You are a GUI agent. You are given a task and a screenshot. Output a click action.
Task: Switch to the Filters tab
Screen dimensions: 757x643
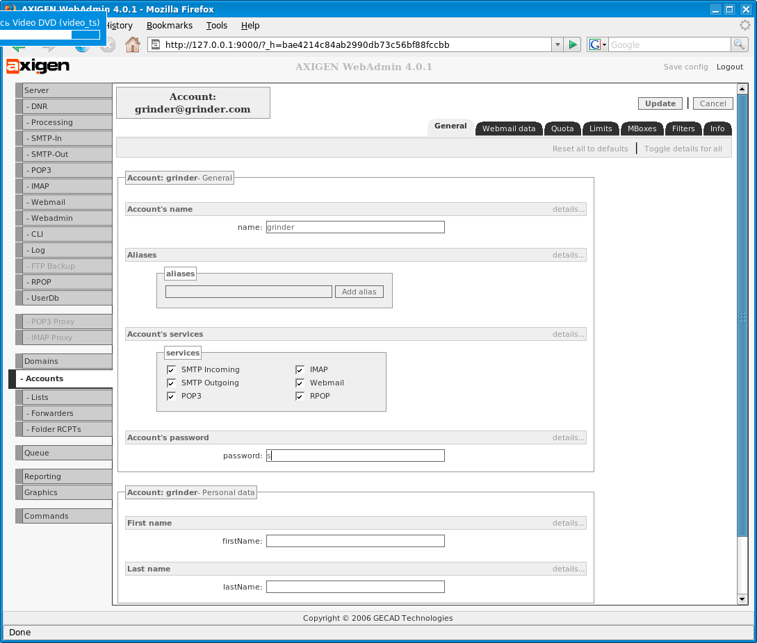tap(683, 128)
